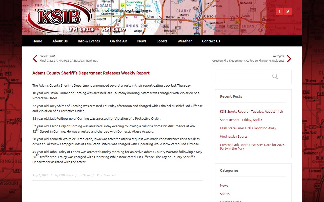The image size is (324, 202).
Task: Click the News category in post meta
Action: coord(86,175)
